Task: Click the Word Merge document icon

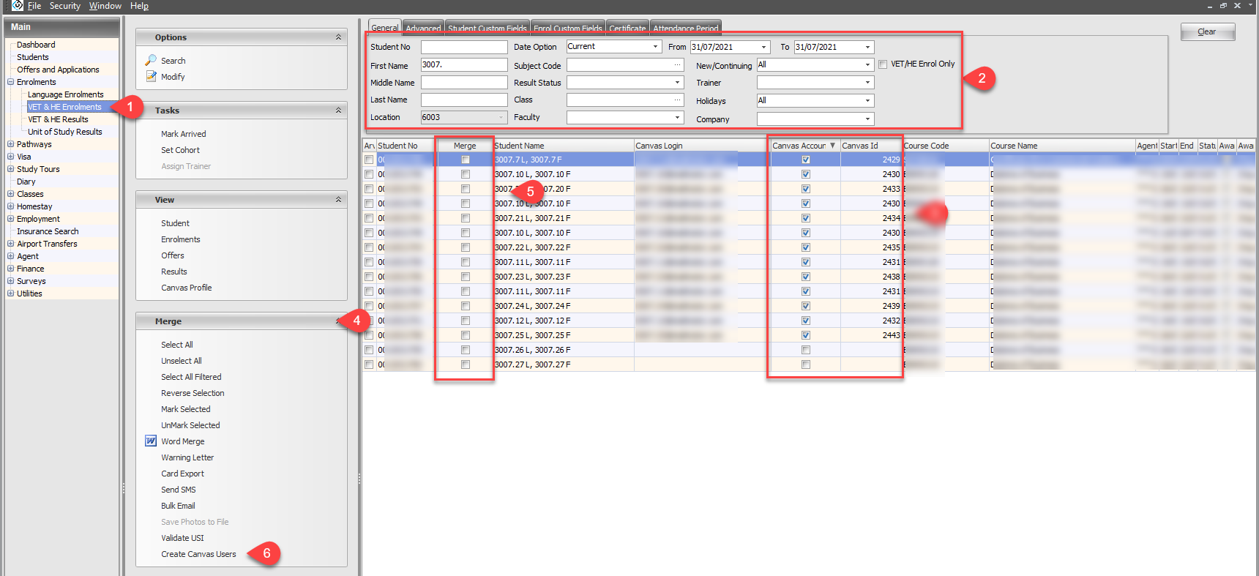Action: tap(151, 441)
